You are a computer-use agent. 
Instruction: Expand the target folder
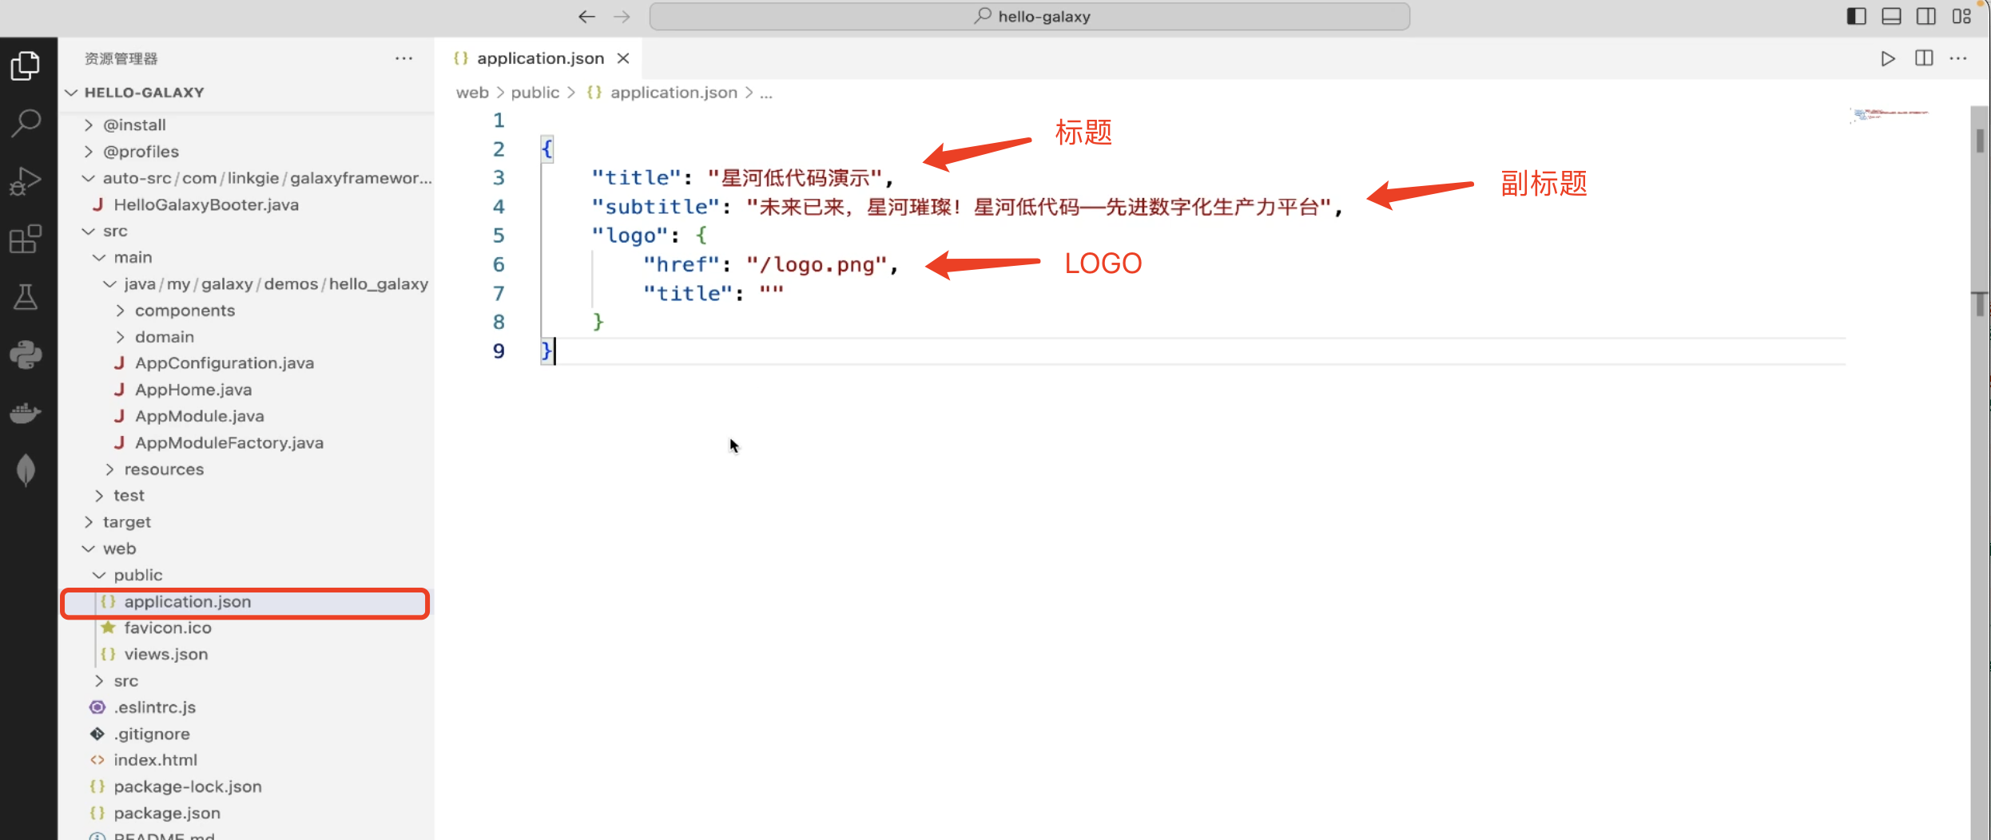(246, 522)
